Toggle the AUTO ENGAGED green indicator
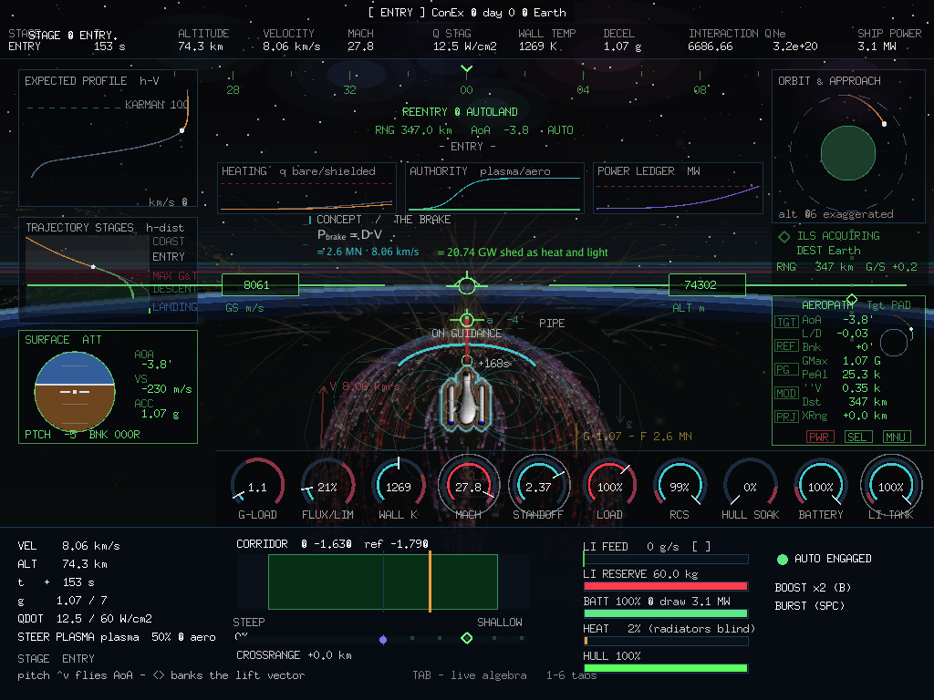The image size is (934, 700). 783,559
